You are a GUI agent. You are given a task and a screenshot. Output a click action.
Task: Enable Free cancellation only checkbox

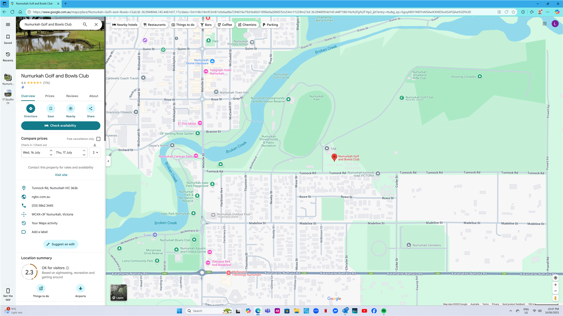coord(98,139)
